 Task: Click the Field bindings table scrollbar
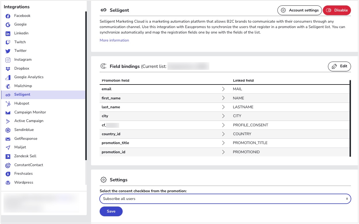[x=350, y=118]
